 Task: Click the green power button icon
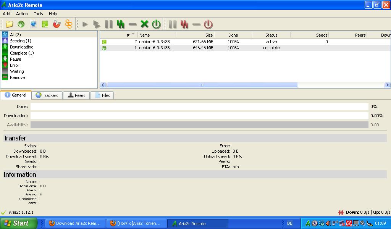pos(156,24)
